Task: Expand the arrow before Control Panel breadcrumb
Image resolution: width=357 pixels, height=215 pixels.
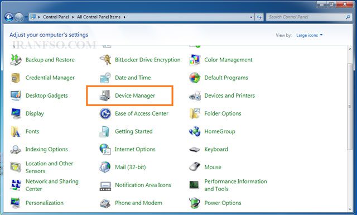Action: [x=39, y=17]
